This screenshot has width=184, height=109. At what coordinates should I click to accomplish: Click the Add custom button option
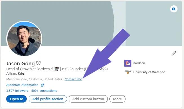click(88, 99)
